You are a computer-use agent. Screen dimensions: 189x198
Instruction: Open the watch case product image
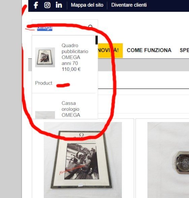[168, 160]
